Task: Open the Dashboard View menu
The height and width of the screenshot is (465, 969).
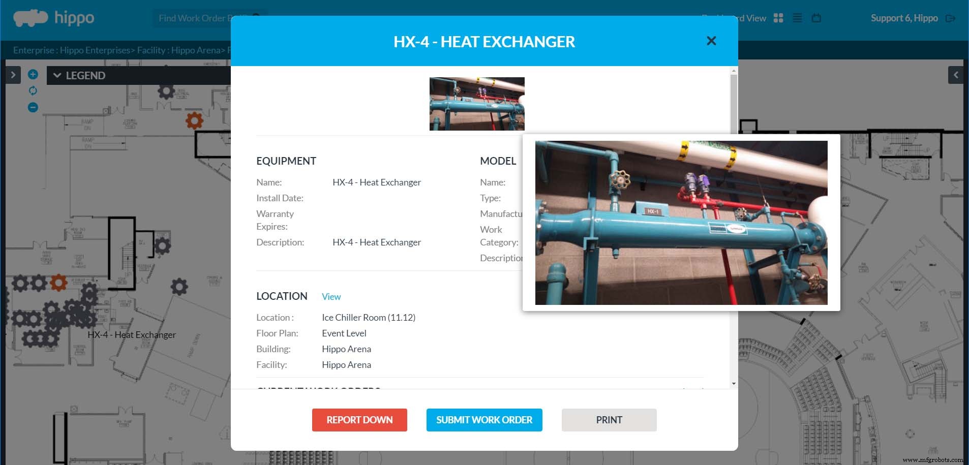Action: pos(734,18)
